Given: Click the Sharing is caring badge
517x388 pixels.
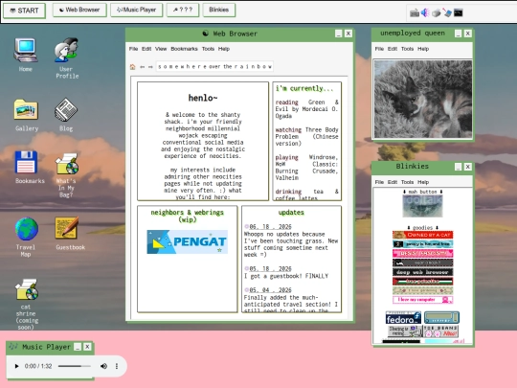Looking at the screenshot, I should click(x=405, y=331).
